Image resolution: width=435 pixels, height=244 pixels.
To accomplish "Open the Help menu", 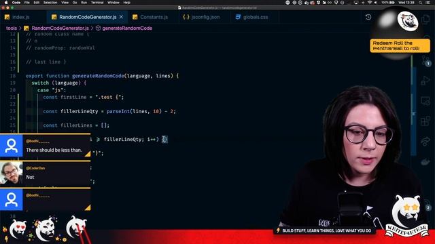I will click(x=127, y=3).
